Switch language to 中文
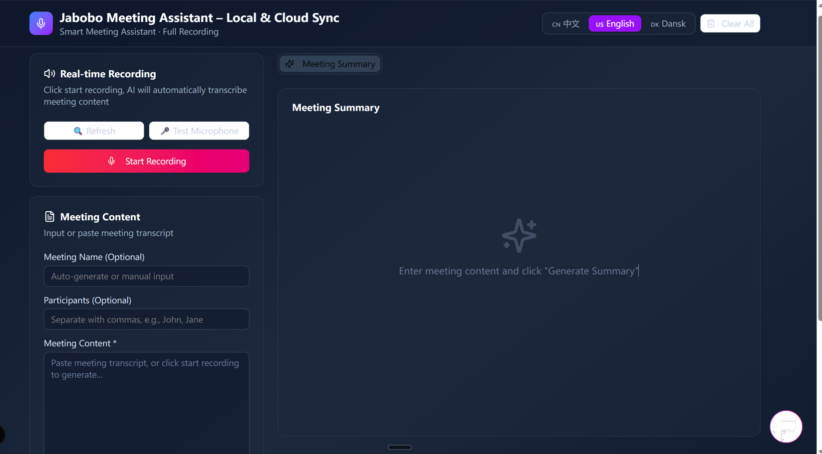Viewport: 822px width, 454px height. pyautogui.click(x=565, y=23)
